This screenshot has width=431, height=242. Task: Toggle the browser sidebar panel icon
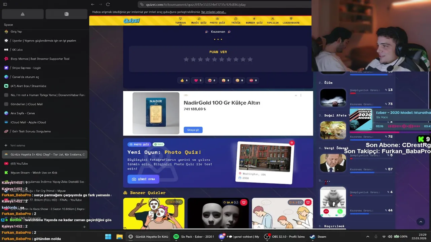coord(5,4)
